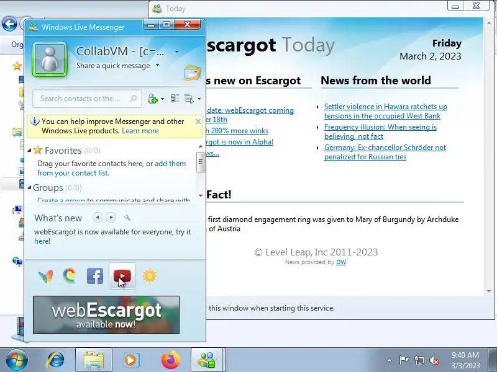The image size is (497, 372).
Task: Click the muted volume tray icon
Action: 434,360
